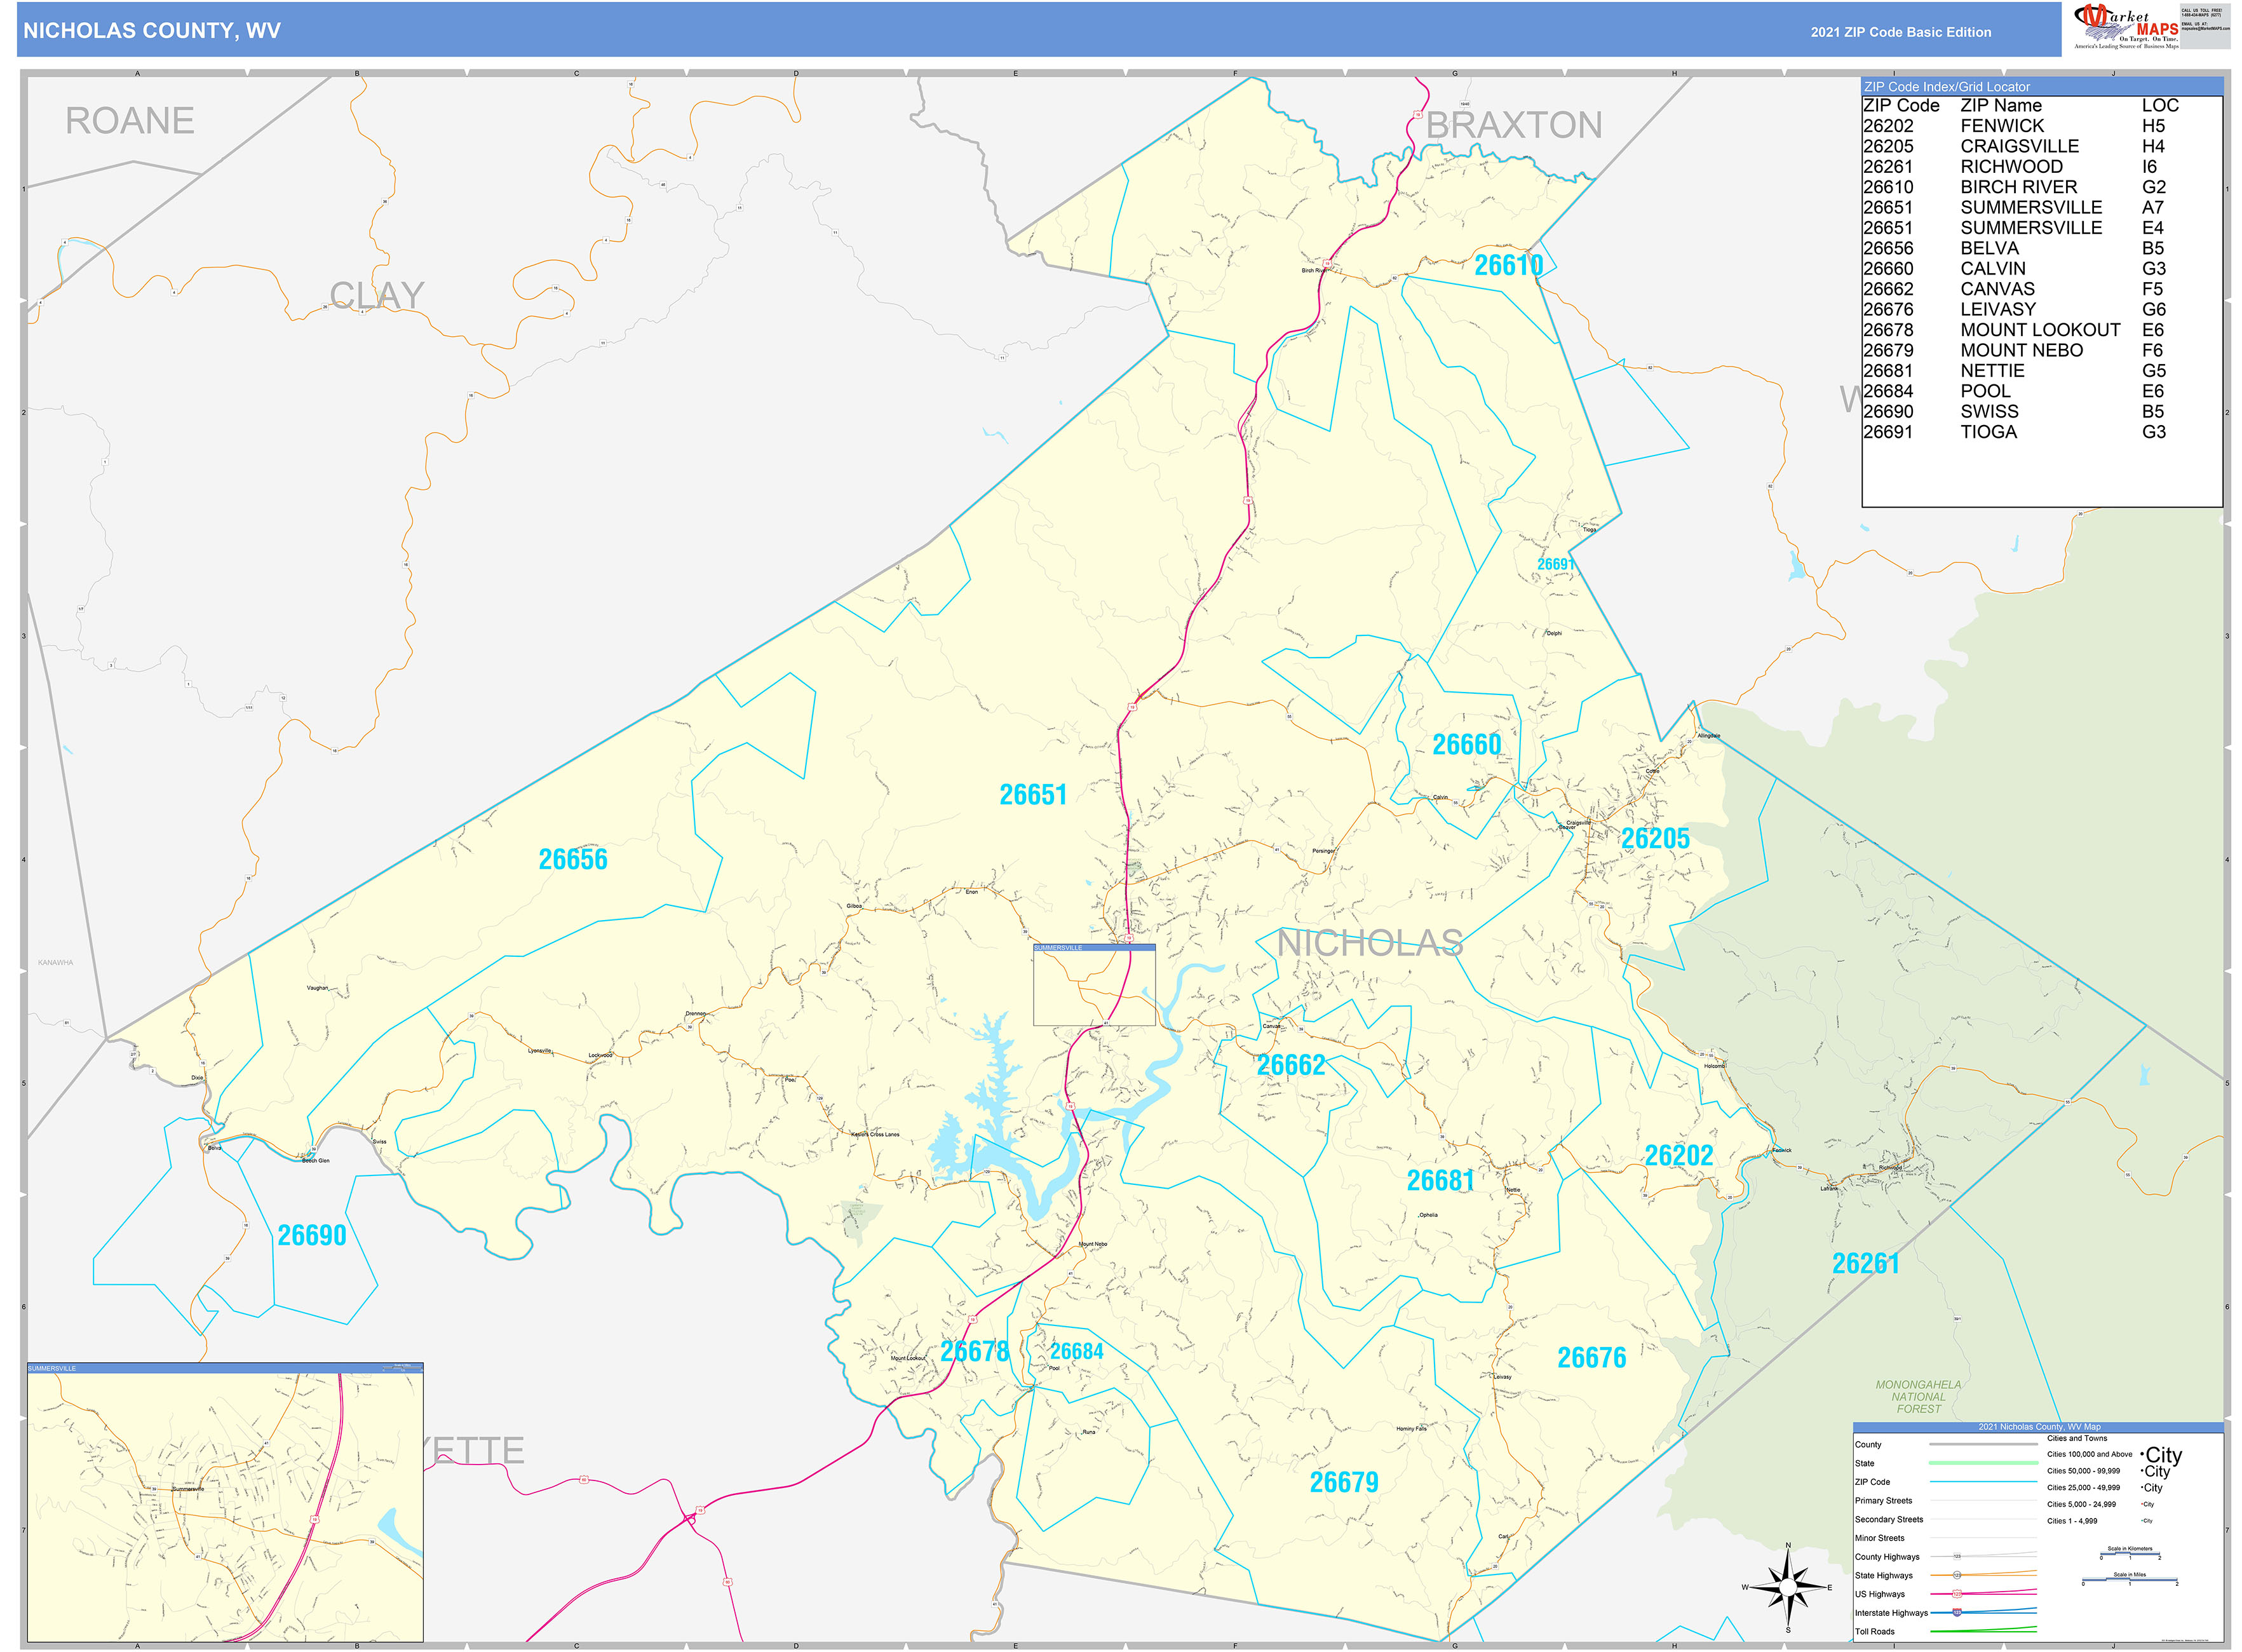2242x1652 pixels.
Task: Select the State Highways legend entry
Action: [x=1945, y=1575]
